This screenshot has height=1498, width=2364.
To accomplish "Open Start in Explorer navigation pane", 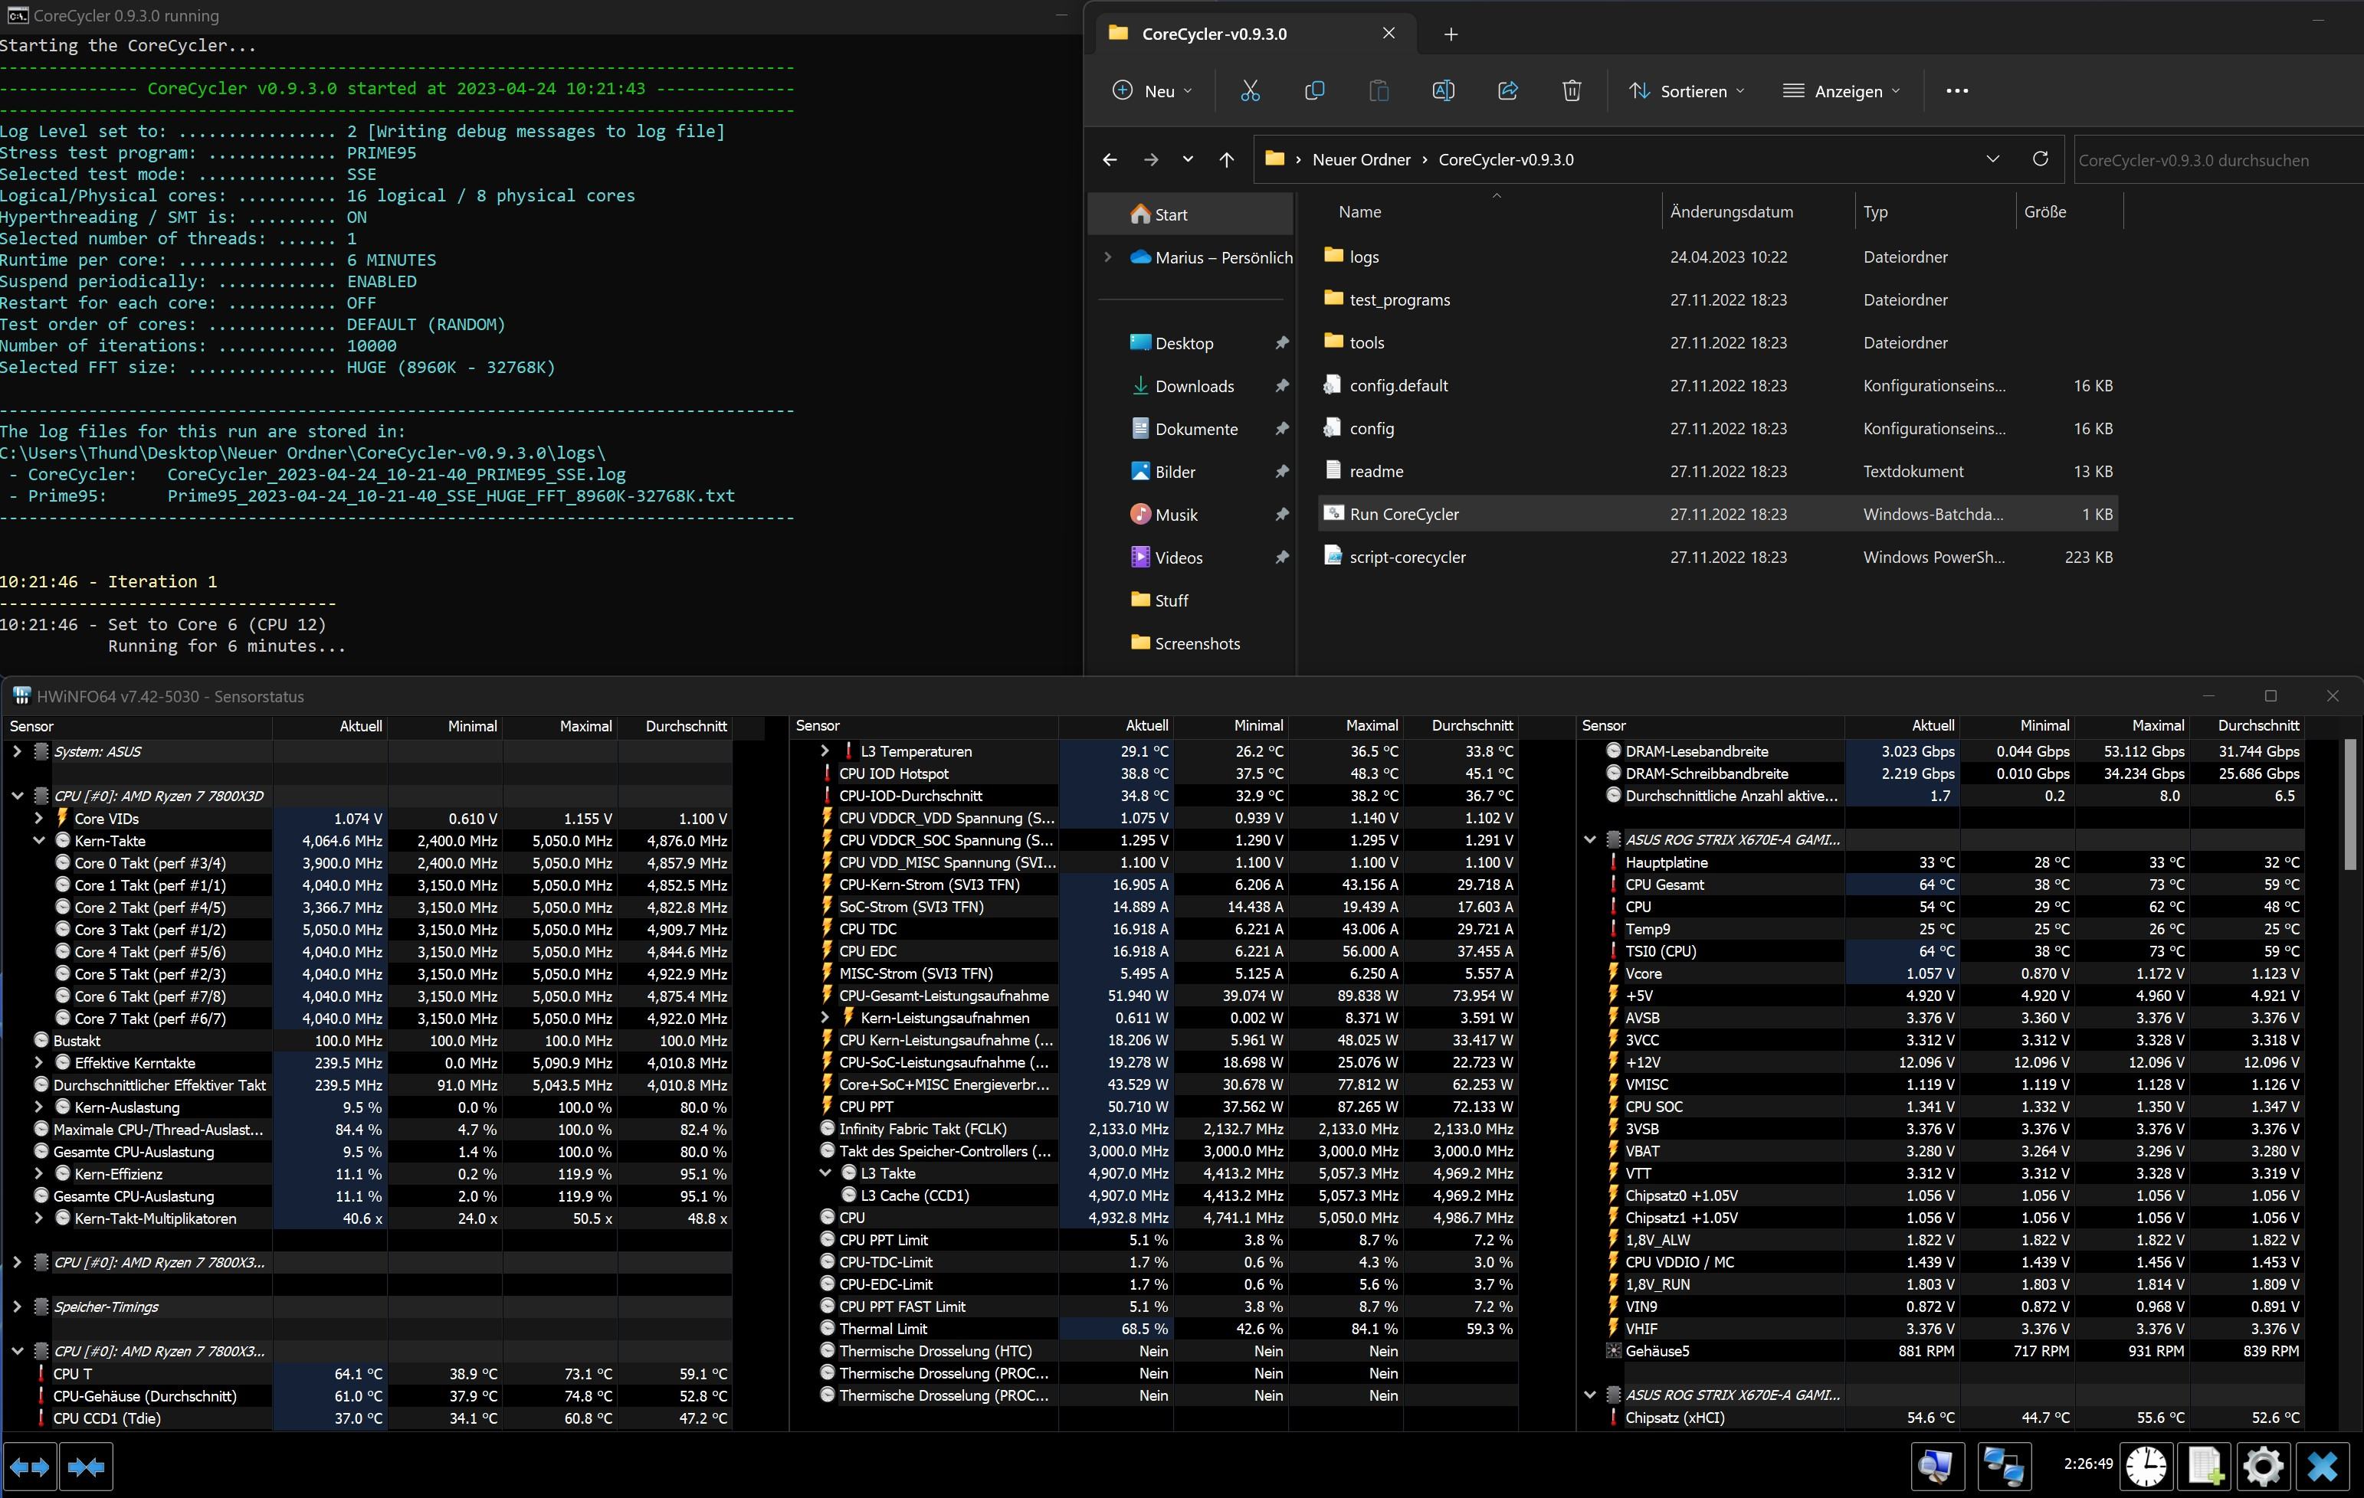I will click(x=1190, y=214).
